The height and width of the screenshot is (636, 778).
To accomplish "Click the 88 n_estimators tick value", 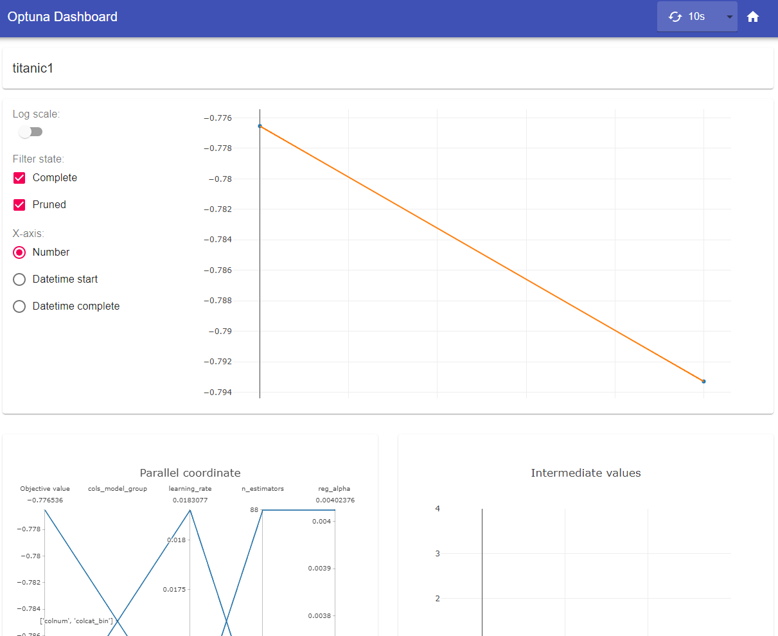I will (254, 510).
